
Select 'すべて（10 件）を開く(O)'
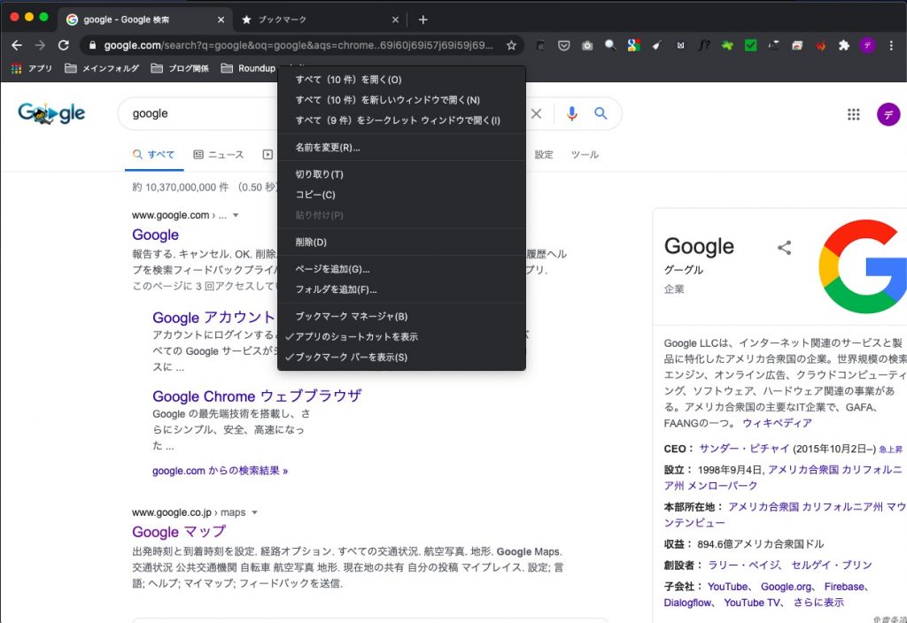[401, 80]
